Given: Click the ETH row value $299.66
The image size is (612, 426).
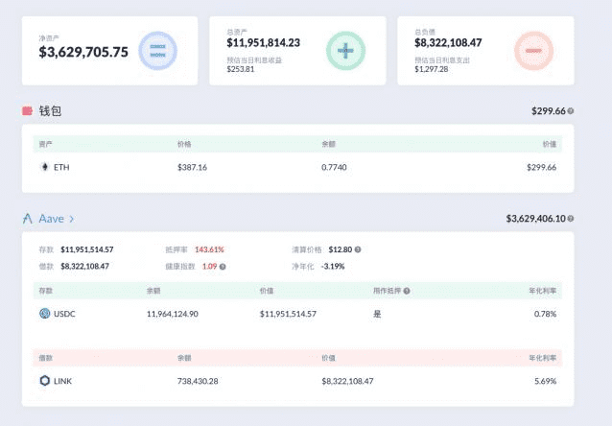Looking at the screenshot, I should [541, 168].
